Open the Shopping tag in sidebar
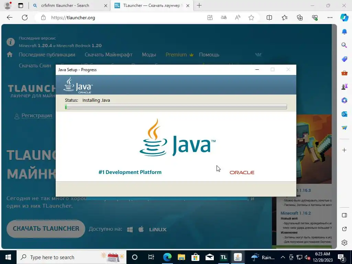Screen dimensions: 352x264 tap(344, 59)
